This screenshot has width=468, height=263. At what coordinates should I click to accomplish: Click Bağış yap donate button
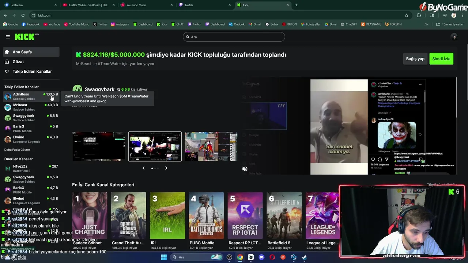click(415, 59)
